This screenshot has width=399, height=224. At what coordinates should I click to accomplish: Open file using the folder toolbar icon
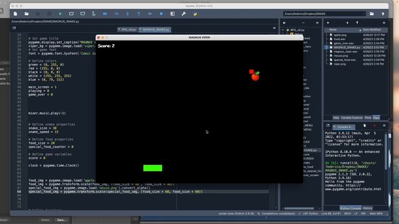click(26, 14)
